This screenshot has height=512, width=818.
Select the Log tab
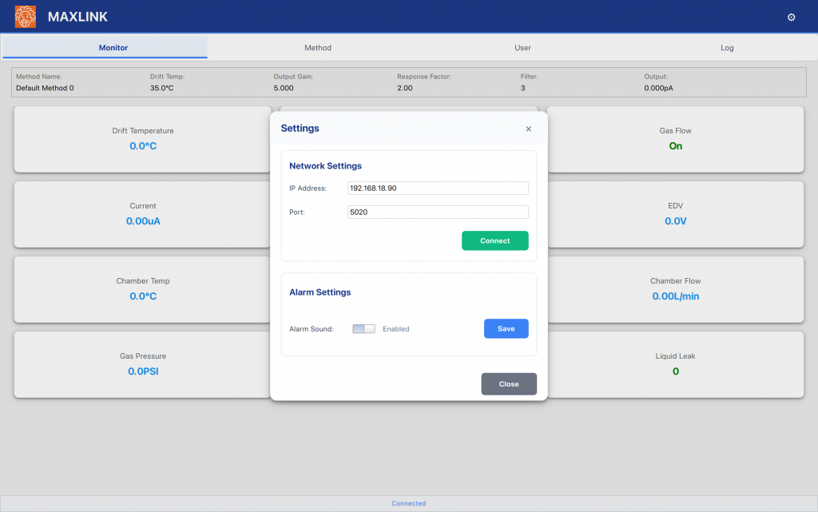coord(727,48)
